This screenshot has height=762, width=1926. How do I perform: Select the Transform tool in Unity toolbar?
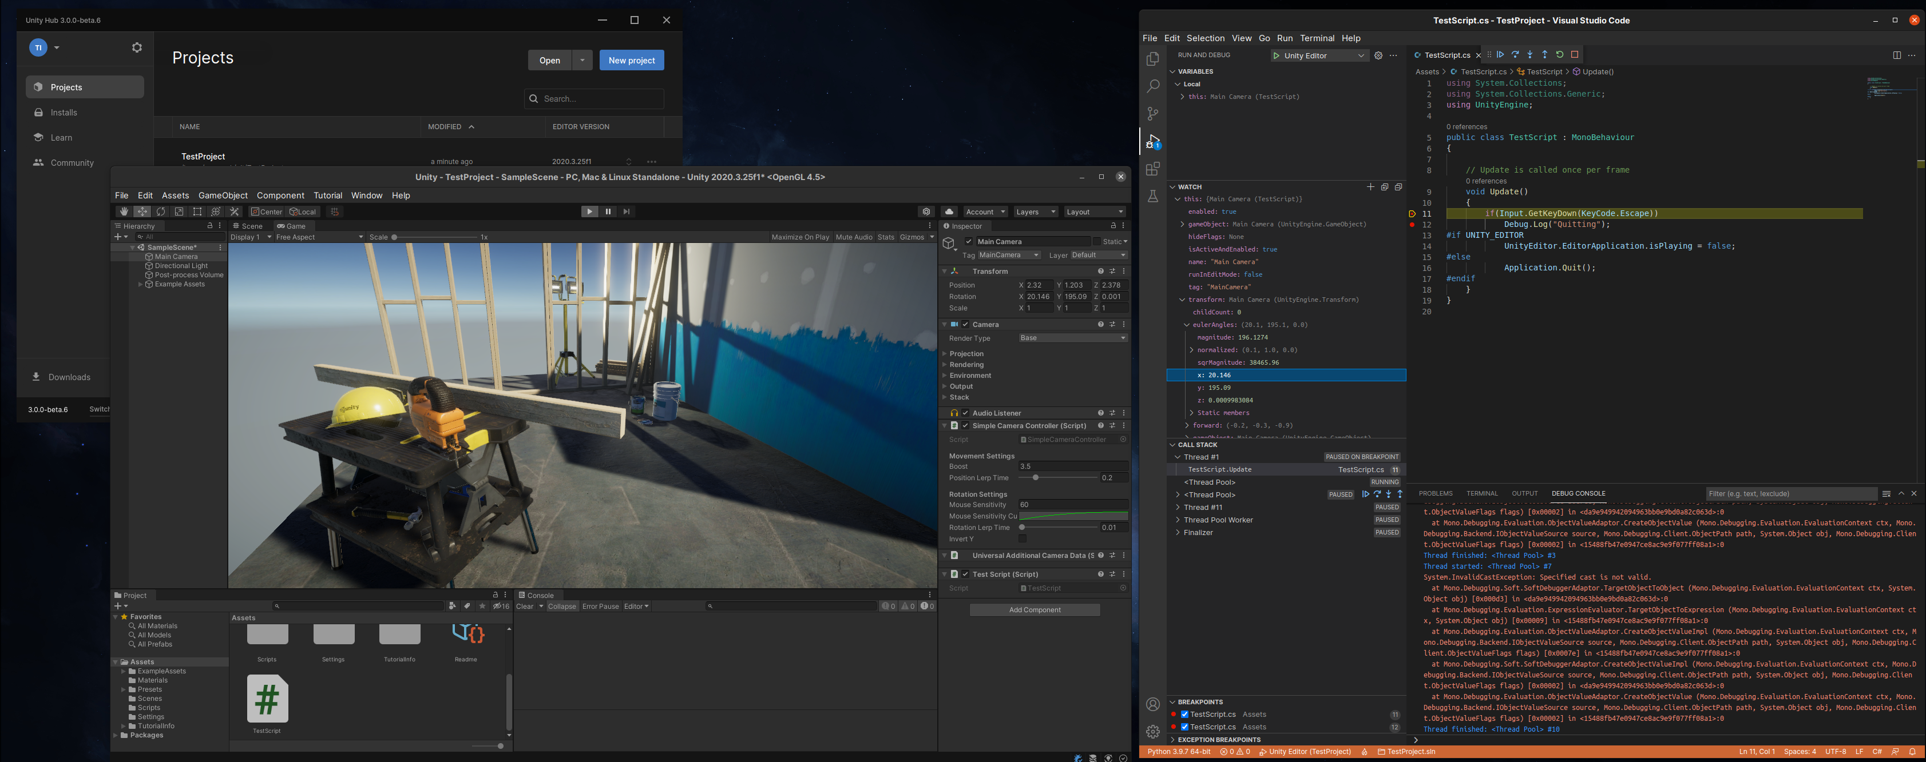[x=215, y=212]
